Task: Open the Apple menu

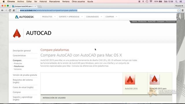Action: tap(3, 1)
